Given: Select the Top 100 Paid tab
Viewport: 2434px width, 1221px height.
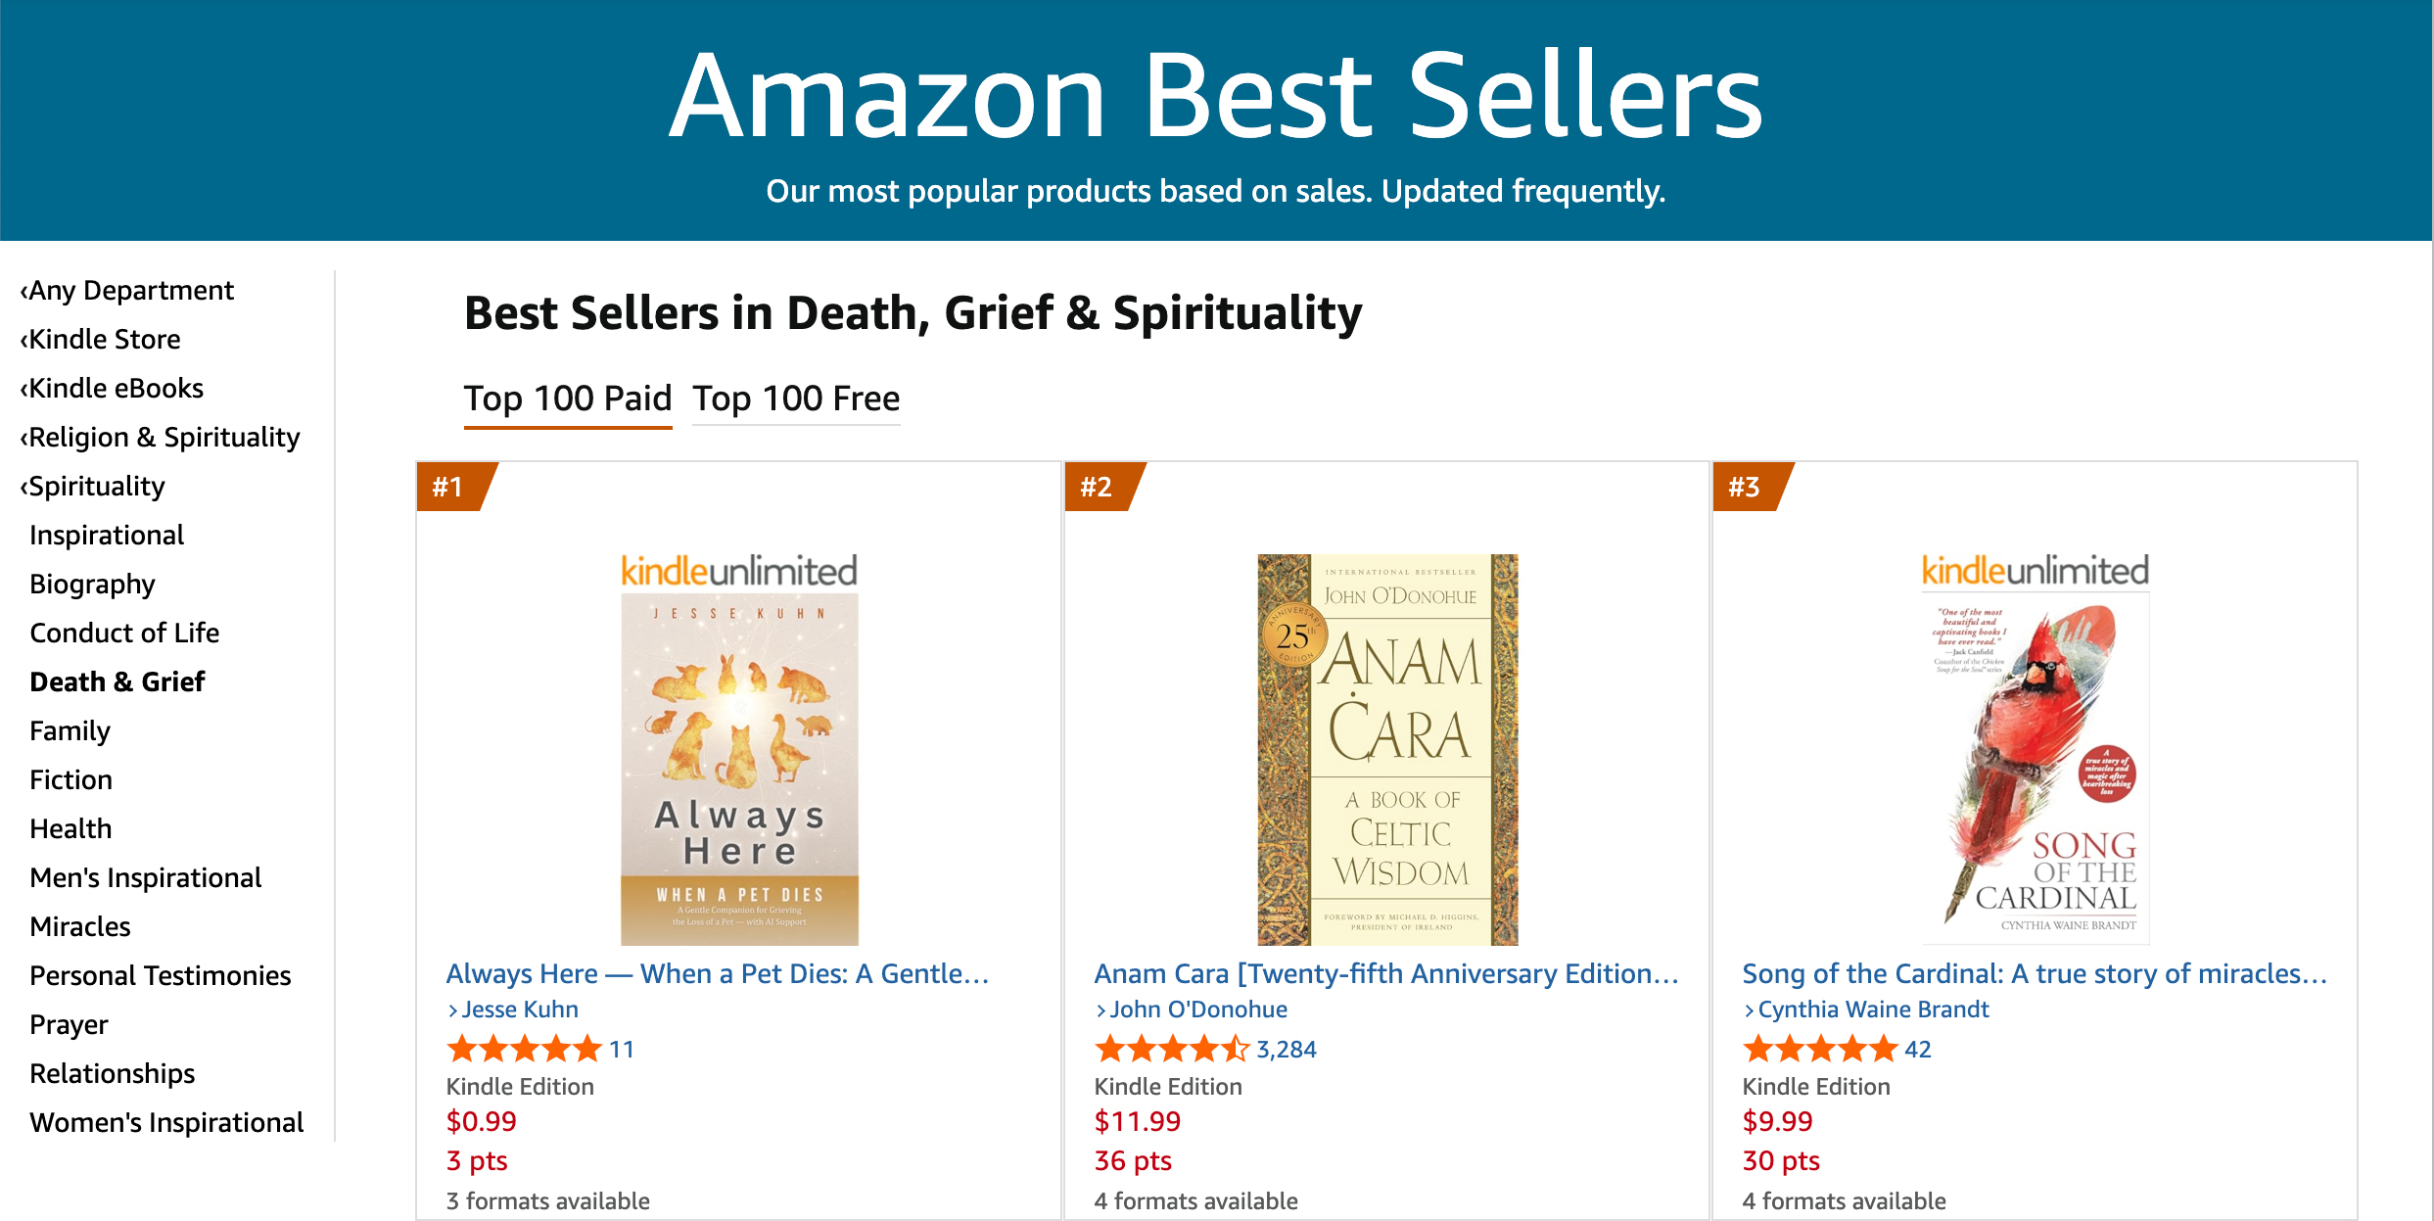Looking at the screenshot, I should (x=568, y=399).
